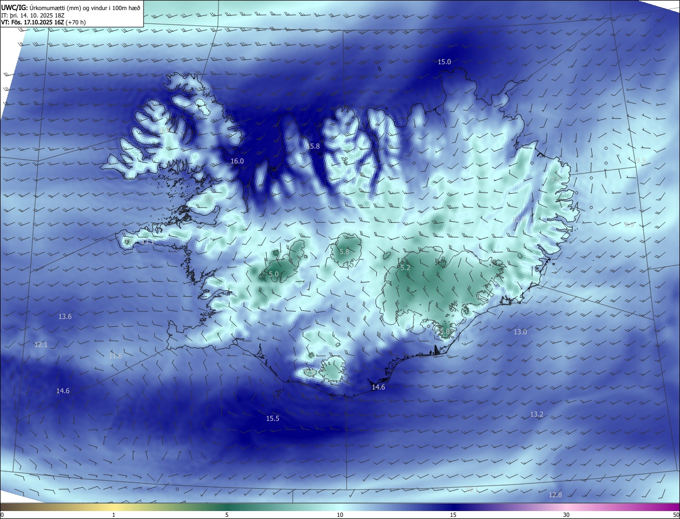The image size is (680, 519).
Task: Select the 15.8 value label
Action: point(313,146)
